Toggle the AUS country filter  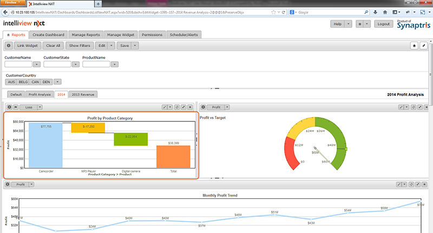click(x=11, y=82)
